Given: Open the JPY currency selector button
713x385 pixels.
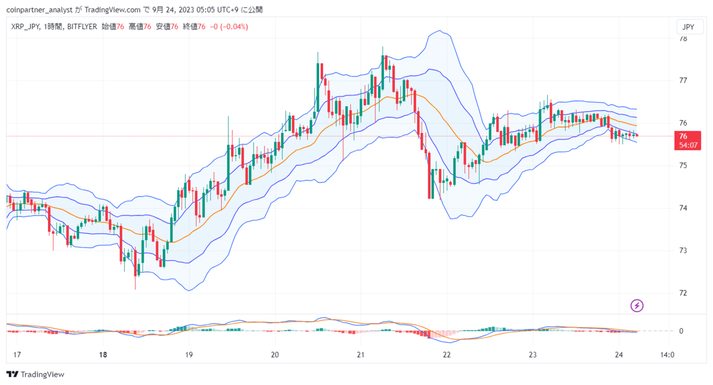Looking at the screenshot, I should tap(688, 27).
